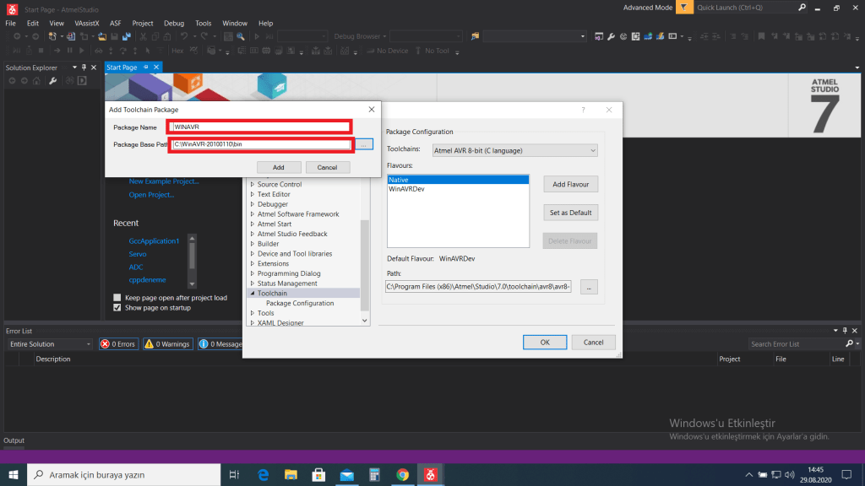This screenshot has width=865, height=486.
Task: Click the browse '...' button beside Package Base Path
Action: coord(363,145)
